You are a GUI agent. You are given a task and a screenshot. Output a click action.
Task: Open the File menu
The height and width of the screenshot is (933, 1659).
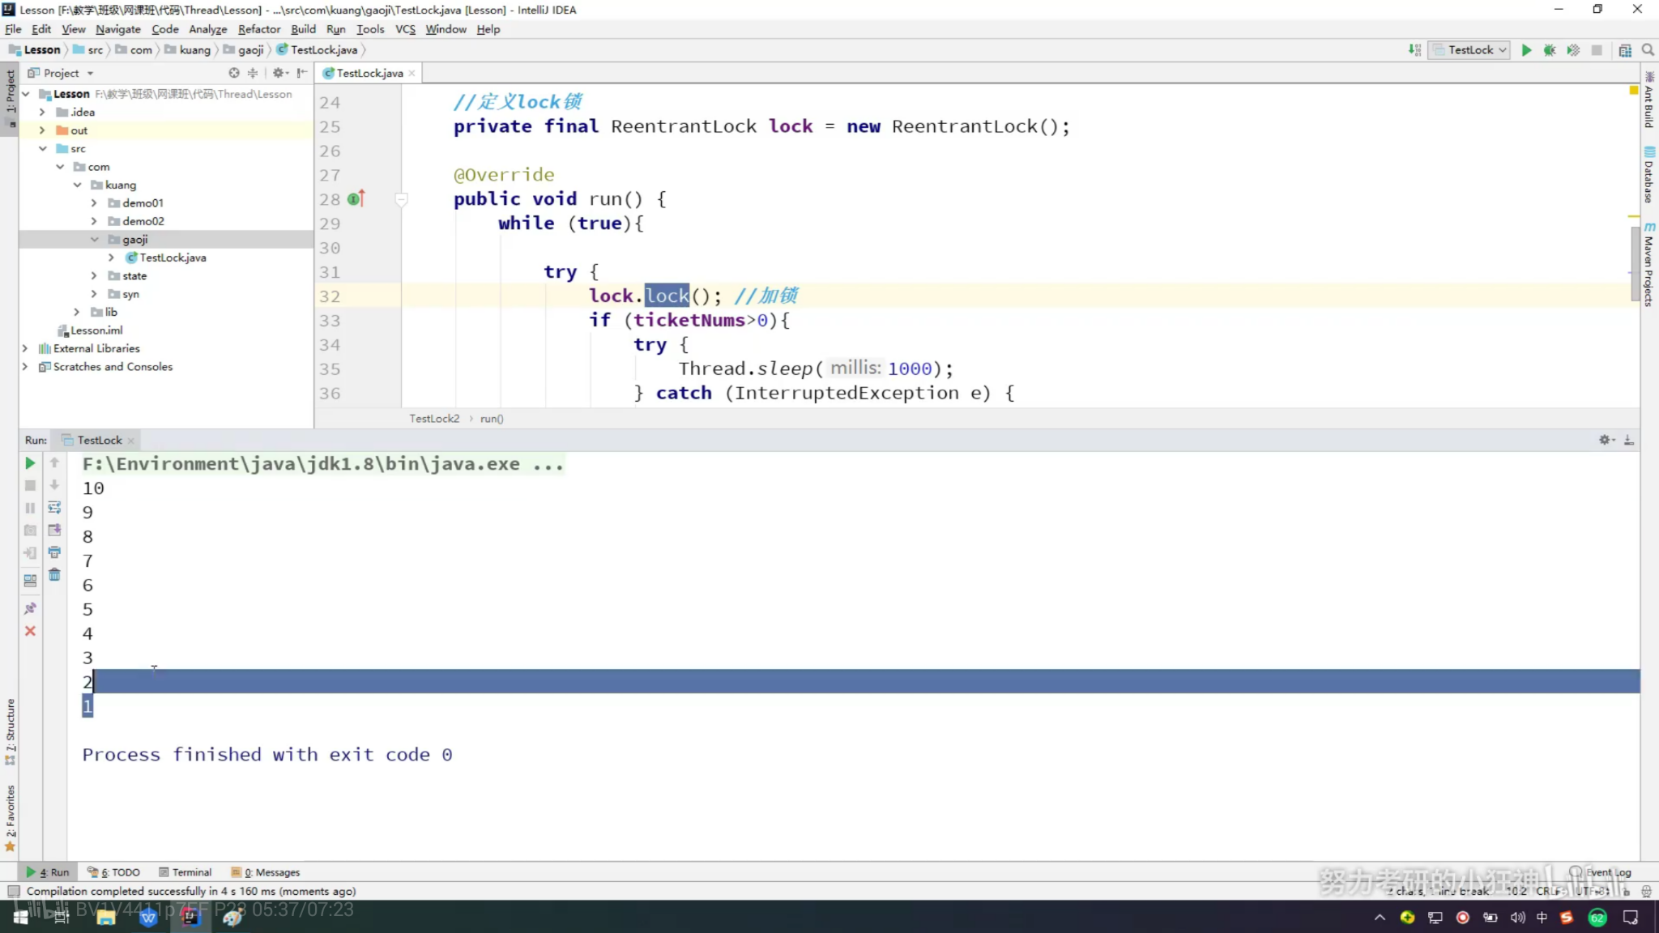[13, 29]
